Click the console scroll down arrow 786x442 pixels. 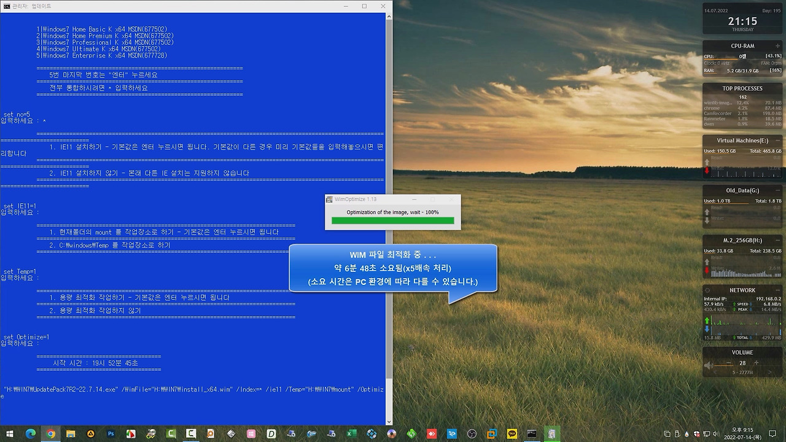389,421
